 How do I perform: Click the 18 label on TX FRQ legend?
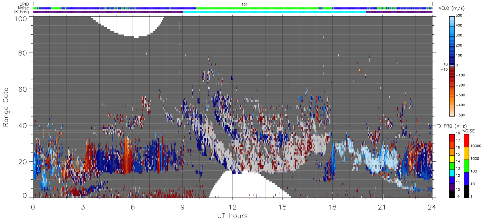tap(458, 134)
